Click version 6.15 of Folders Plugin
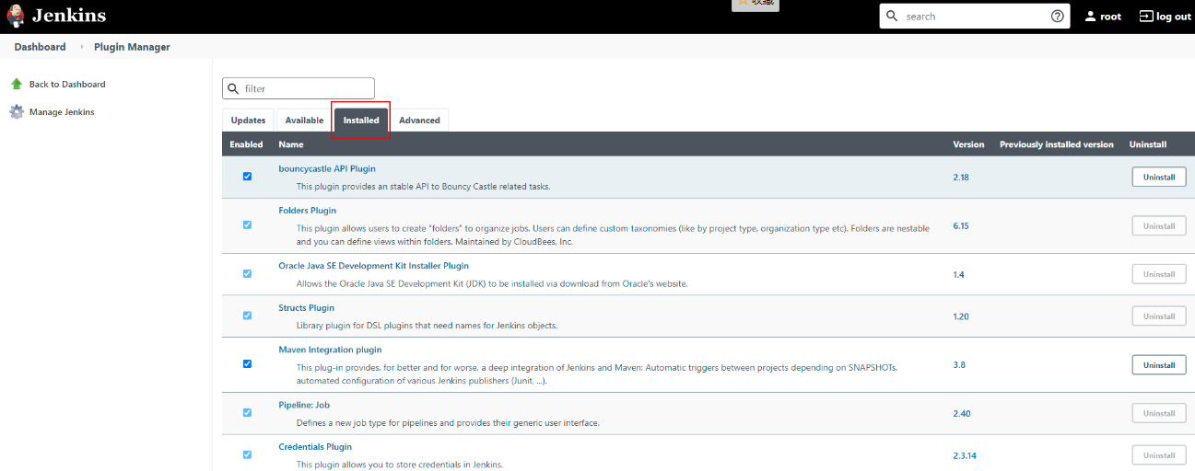 (961, 225)
